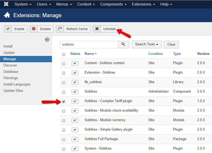The width and height of the screenshot is (212, 153).
Task: Check the select-all checkbox in header
Action: (x=64, y=54)
